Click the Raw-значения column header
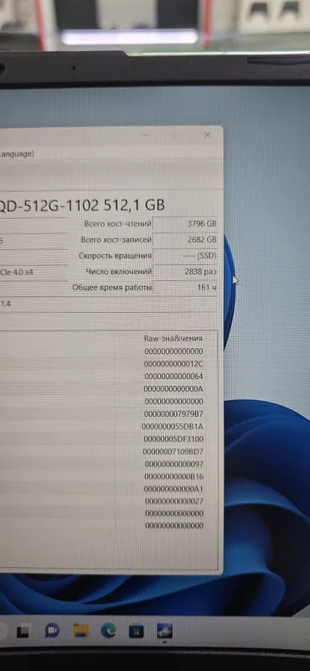The image size is (310, 671). 173,339
